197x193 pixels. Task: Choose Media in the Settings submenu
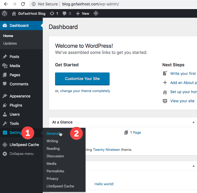point(51,164)
